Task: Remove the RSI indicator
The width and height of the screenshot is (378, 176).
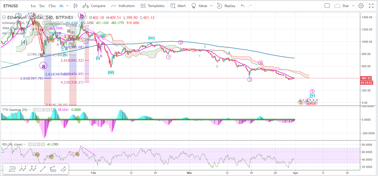Action: point(43,144)
